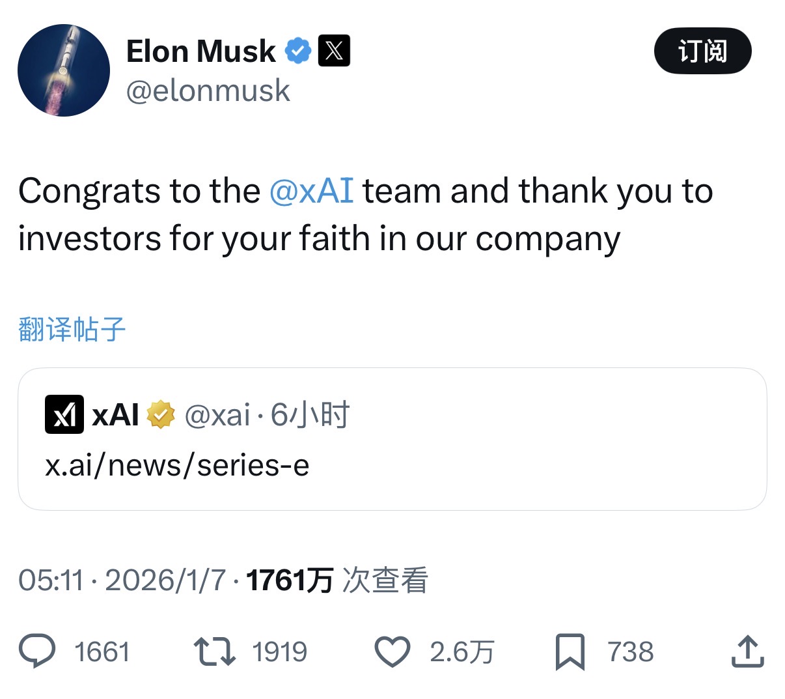The height and width of the screenshot is (699, 785).
Task: Select the xAI logo avatar in quoted tweet
Action: [x=63, y=414]
